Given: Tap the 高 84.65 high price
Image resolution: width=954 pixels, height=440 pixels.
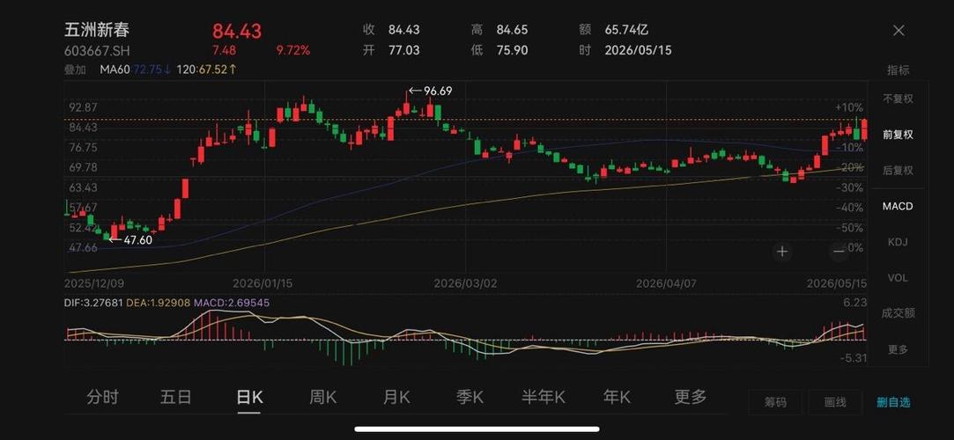Looking at the screenshot, I should [x=499, y=30].
